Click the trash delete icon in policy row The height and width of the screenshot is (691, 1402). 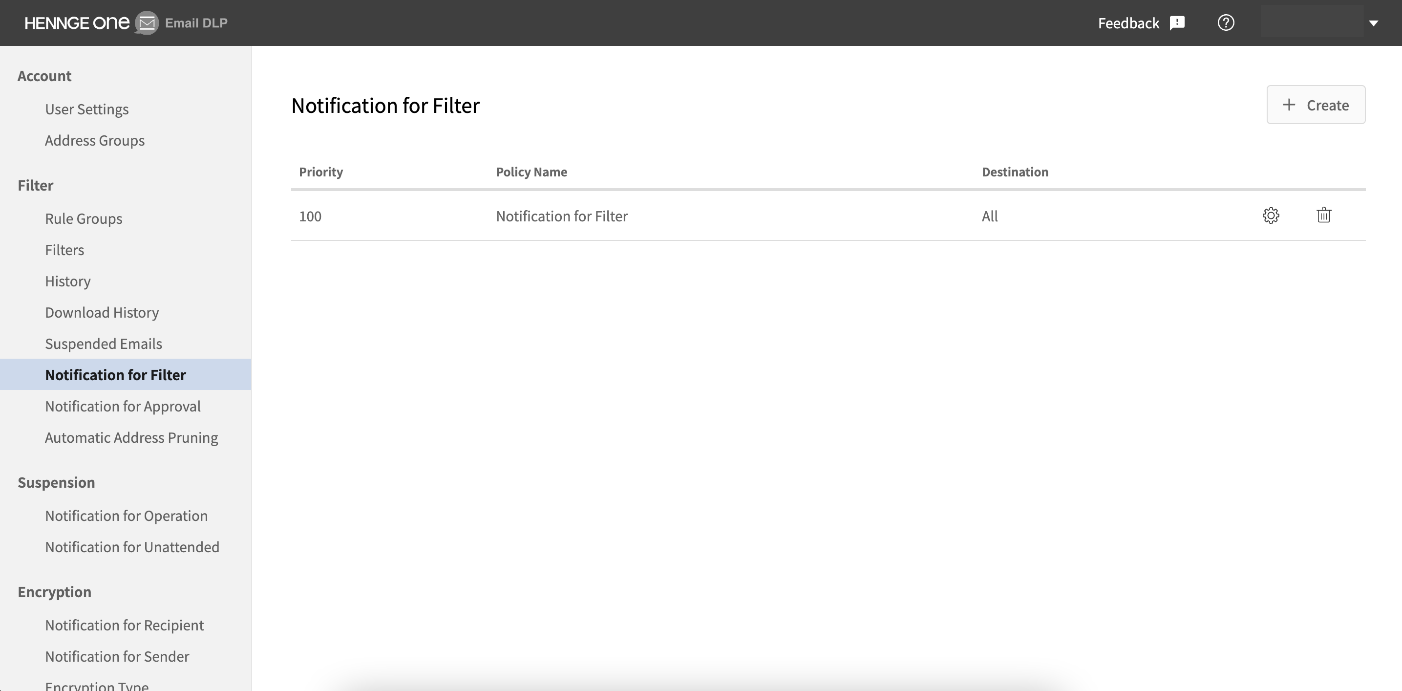[x=1324, y=216]
